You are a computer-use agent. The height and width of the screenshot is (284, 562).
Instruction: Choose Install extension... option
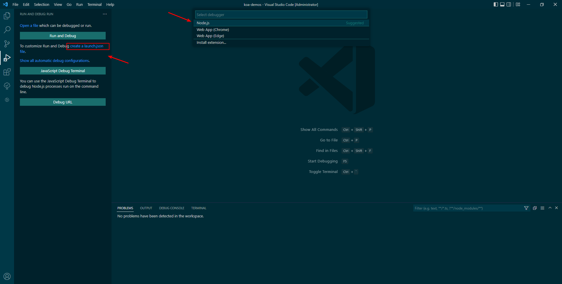(281, 42)
